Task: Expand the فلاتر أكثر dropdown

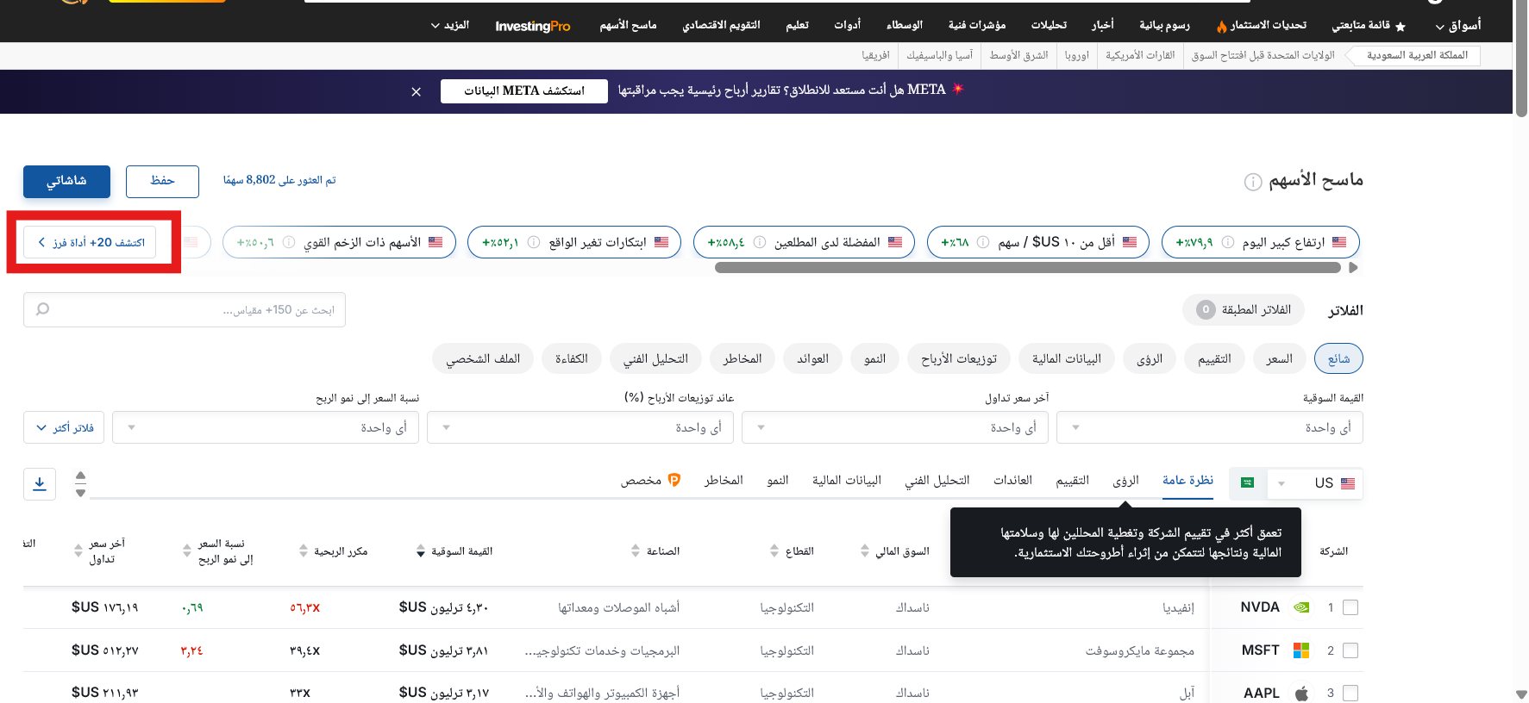Action: pos(64,427)
